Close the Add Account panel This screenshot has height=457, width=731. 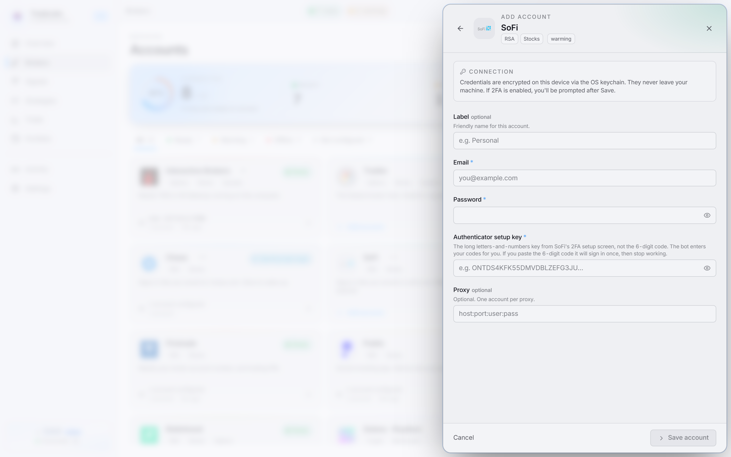(x=709, y=28)
